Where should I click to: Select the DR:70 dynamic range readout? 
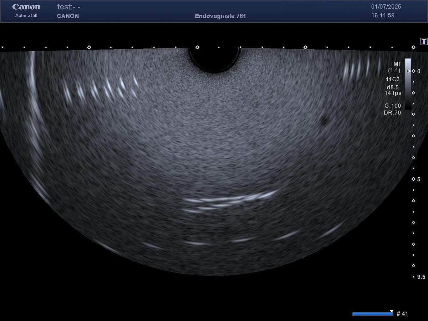point(392,113)
